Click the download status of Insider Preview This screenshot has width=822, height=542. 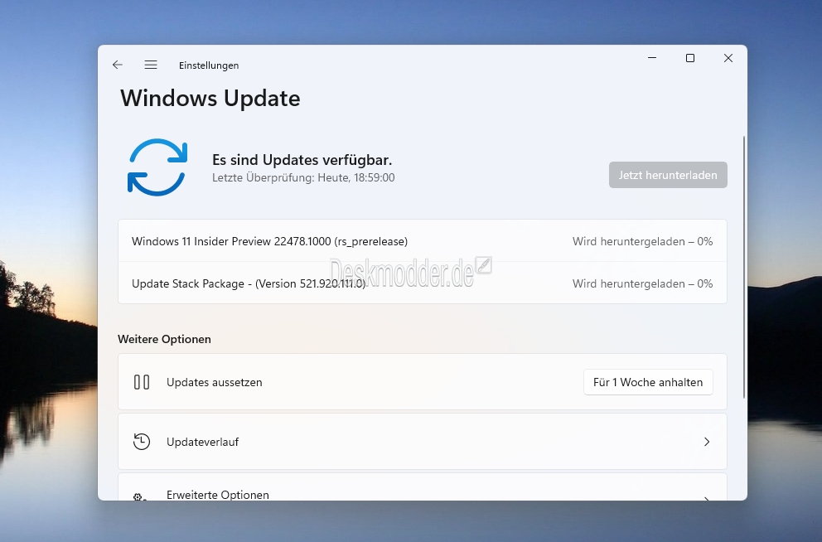(x=643, y=242)
